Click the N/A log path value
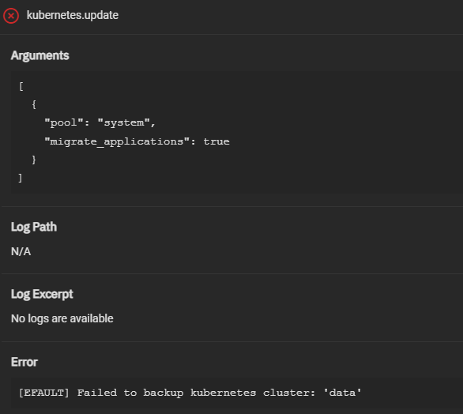Screen dimensions: 463x414 (x=21, y=251)
